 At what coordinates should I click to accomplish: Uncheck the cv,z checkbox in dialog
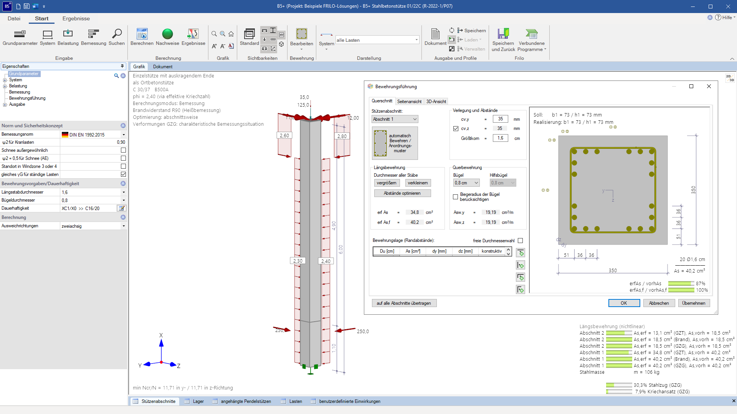click(456, 129)
